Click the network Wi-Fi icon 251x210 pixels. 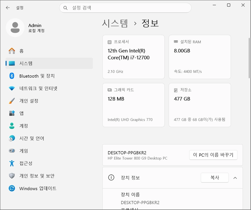12,88
